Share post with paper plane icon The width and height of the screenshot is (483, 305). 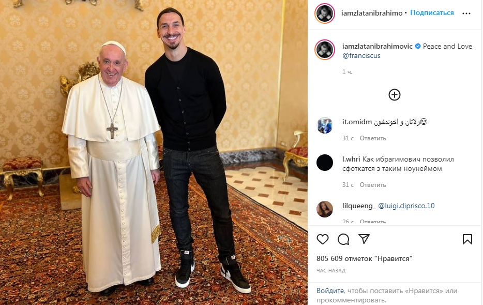pos(364,239)
